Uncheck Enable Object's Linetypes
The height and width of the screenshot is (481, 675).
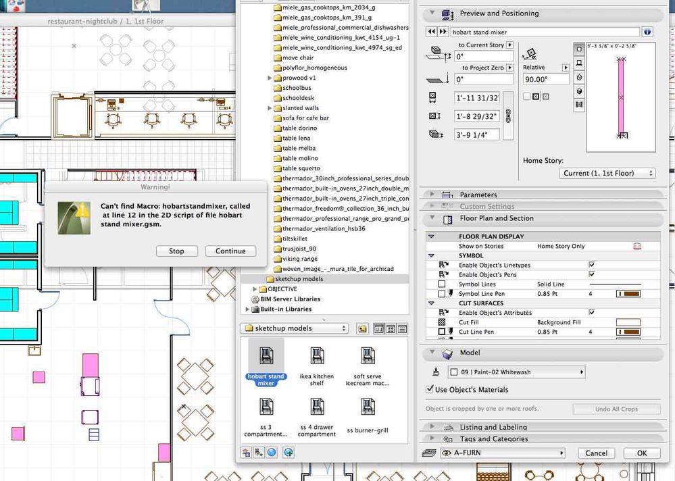592,265
